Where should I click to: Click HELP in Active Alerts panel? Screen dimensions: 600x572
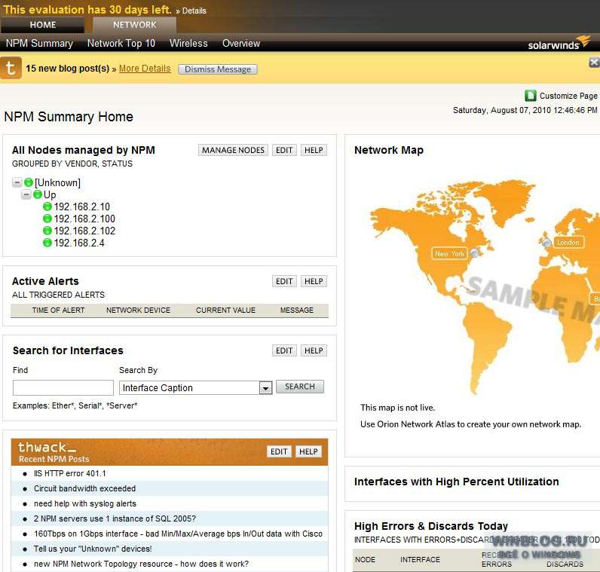[x=314, y=281]
